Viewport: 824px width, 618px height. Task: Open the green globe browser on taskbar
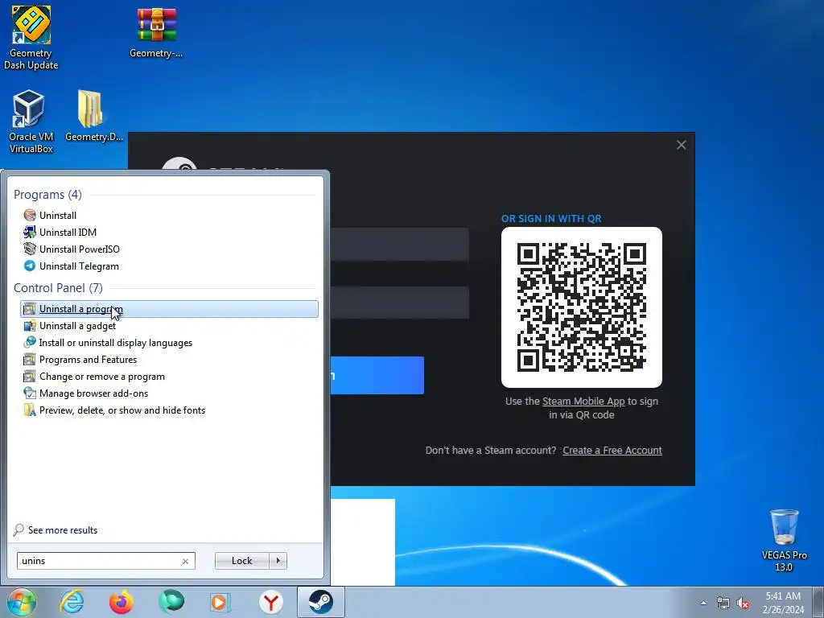click(x=171, y=602)
